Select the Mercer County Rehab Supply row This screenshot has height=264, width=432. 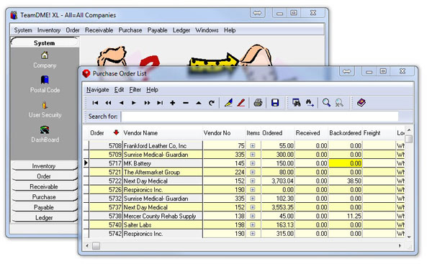244,216
